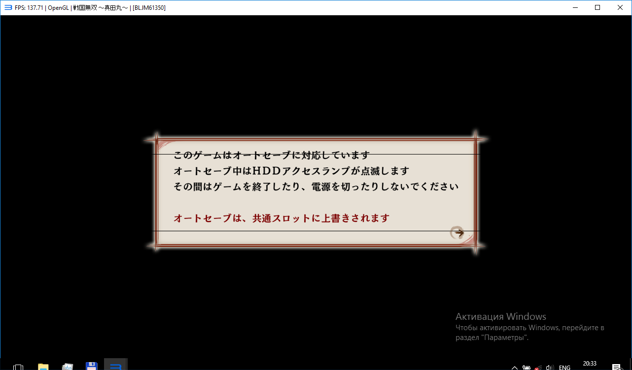
Task: Open the clock showing 20:33
Action: tap(590, 364)
